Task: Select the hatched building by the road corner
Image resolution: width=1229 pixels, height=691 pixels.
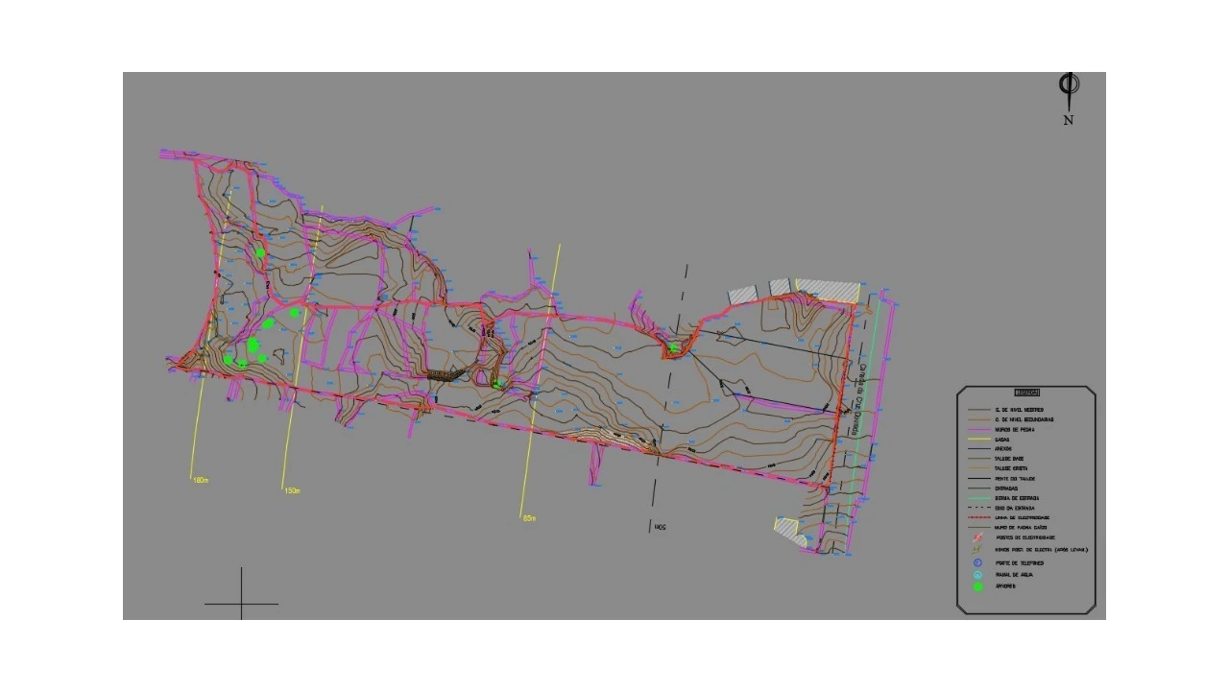Action: tap(788, 528)
